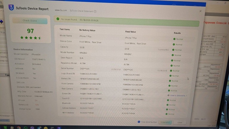Image resolution: width=229 pixels, height=129 pixels.
Task: Click the red Cyrillic name in the background window
Action: click(x=216, y=23)
